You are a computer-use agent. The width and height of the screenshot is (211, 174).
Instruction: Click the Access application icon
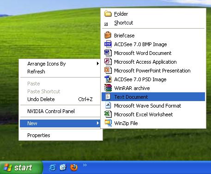point(108,62)
